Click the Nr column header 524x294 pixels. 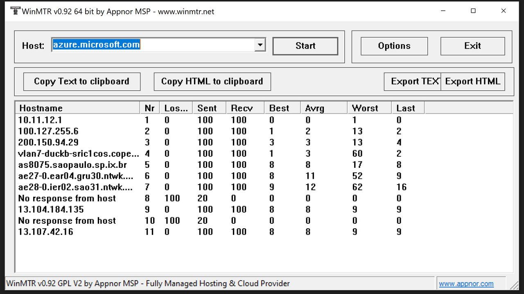pos(149,108)
